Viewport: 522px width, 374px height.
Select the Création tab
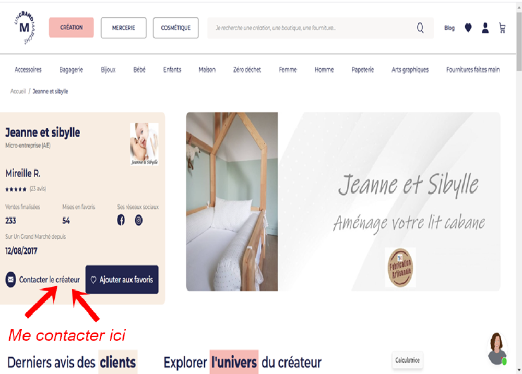(71, 27)
